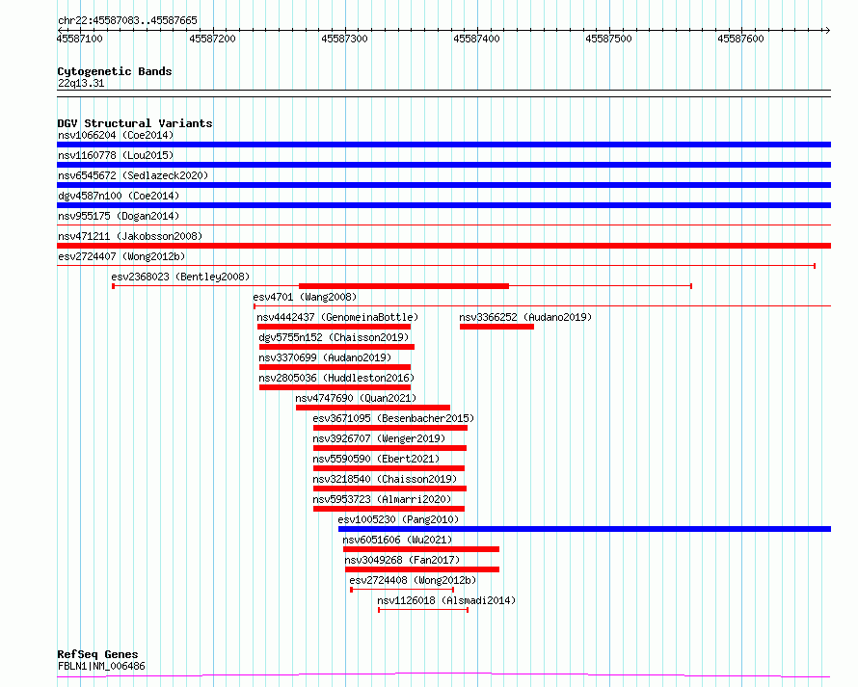Click the blue bar under nsv1066204
The image size is (858, 687).
click(x=443, y=145)
